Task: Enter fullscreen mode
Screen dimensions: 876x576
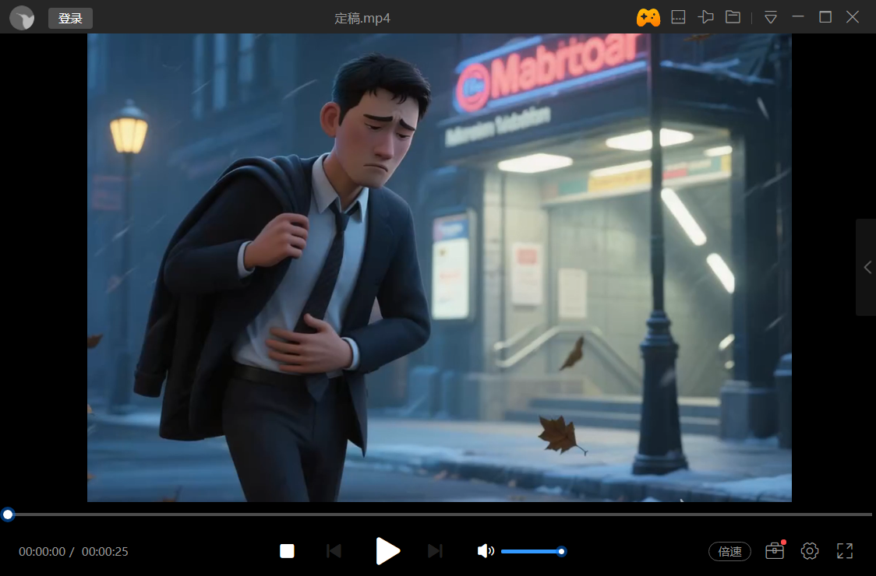Action: 845,551
